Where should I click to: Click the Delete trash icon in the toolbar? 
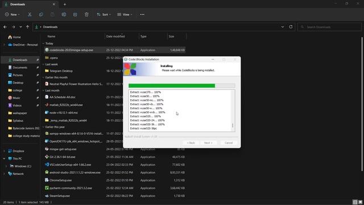tap(86, 14)
